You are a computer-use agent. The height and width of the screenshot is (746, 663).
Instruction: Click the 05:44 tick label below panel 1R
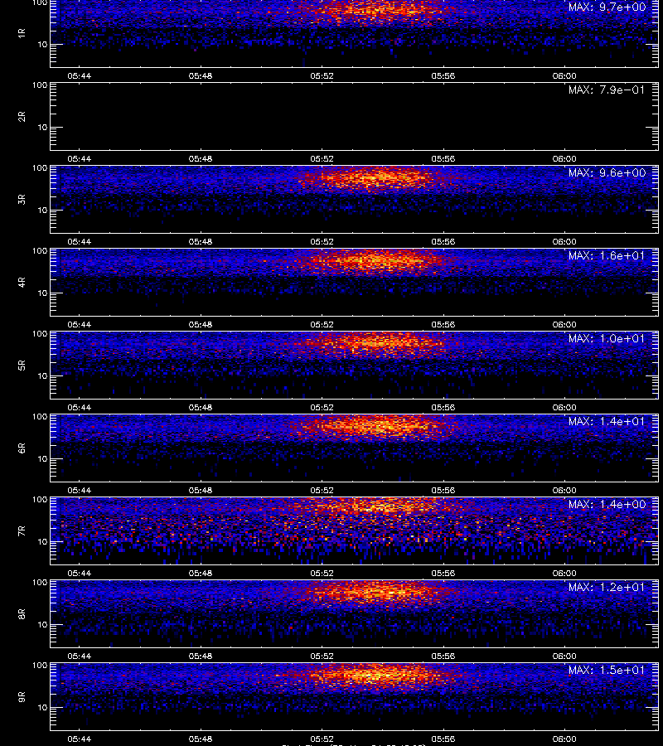point(79,76)
